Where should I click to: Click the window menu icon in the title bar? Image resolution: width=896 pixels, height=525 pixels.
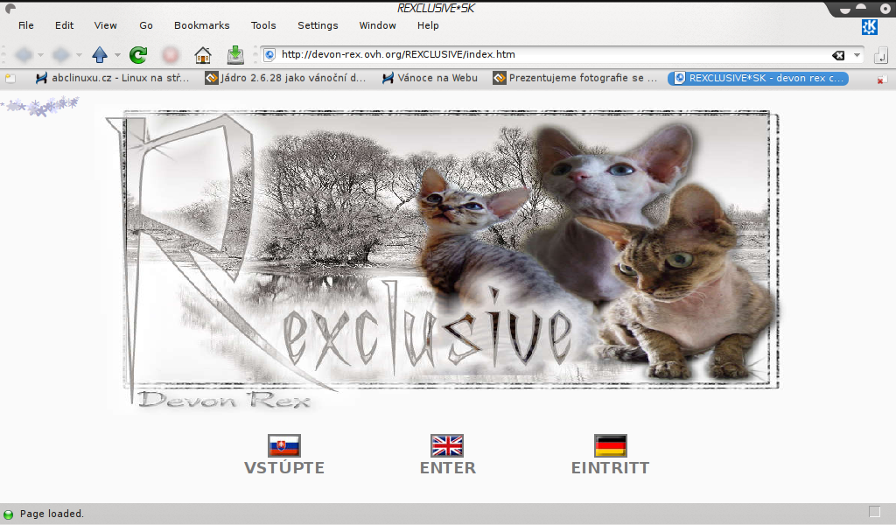pos(10,8)
